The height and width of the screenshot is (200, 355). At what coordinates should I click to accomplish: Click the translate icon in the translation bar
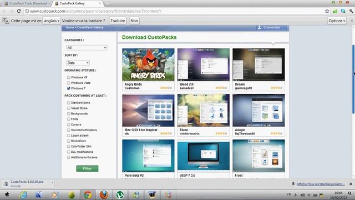click(6, 21)
